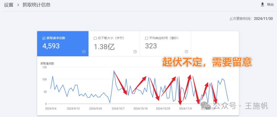Click the 2024/9/15 x-axis date
Screen dimensions: 277x117
tap(73, 108)
